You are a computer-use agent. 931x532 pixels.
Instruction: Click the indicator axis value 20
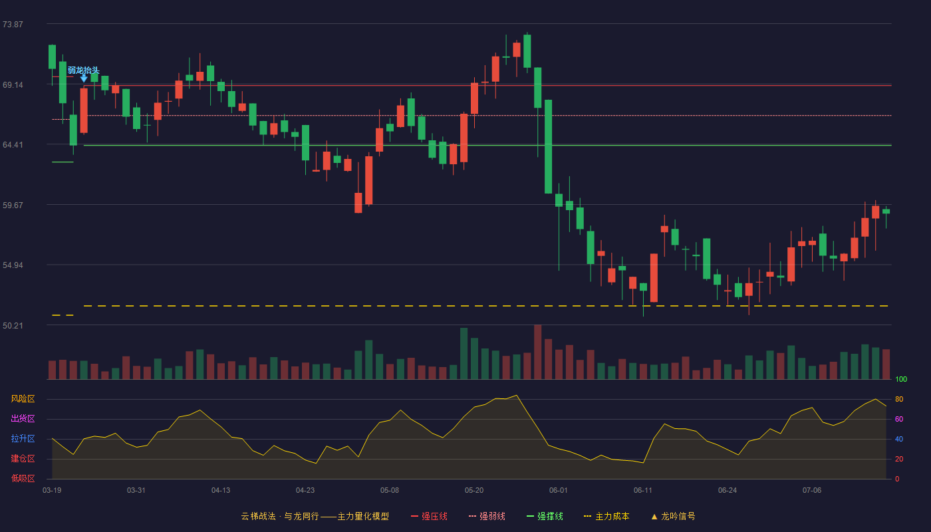click(x=899, y=459)
